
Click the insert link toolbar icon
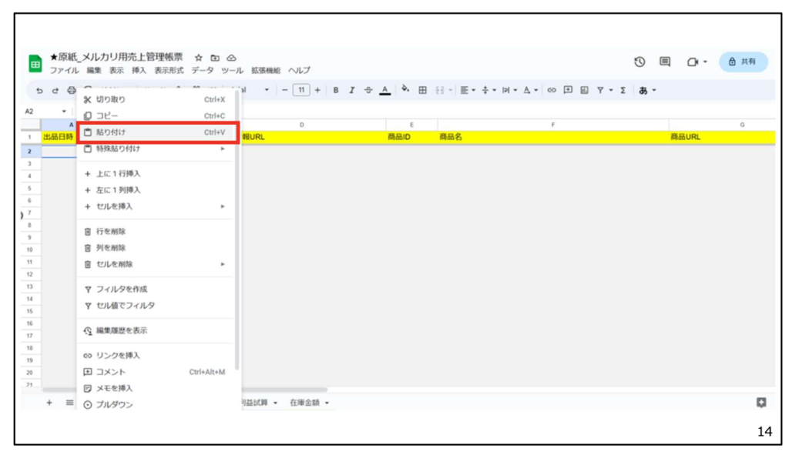pos(552,90)
